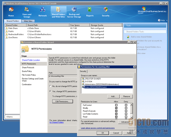
Task: Tick Deny List Folder Contents checkbox
Action: [126, 114]
